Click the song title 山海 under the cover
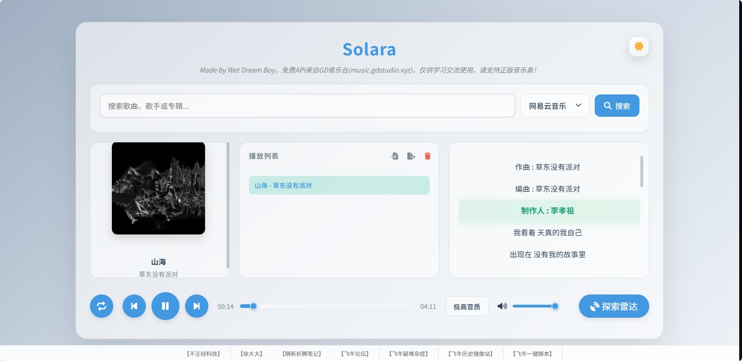This screenshot has height=361, width=742. (158, 262)
